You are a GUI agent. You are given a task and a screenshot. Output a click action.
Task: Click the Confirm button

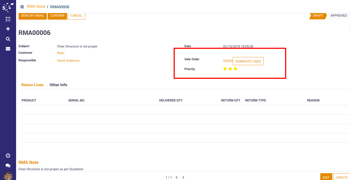(x=57, y=16)
